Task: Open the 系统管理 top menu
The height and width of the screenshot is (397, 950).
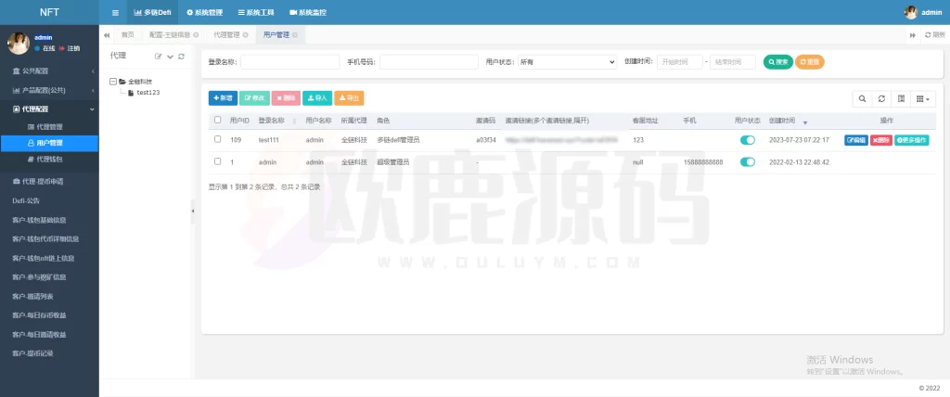Action: tap(205, 12)
